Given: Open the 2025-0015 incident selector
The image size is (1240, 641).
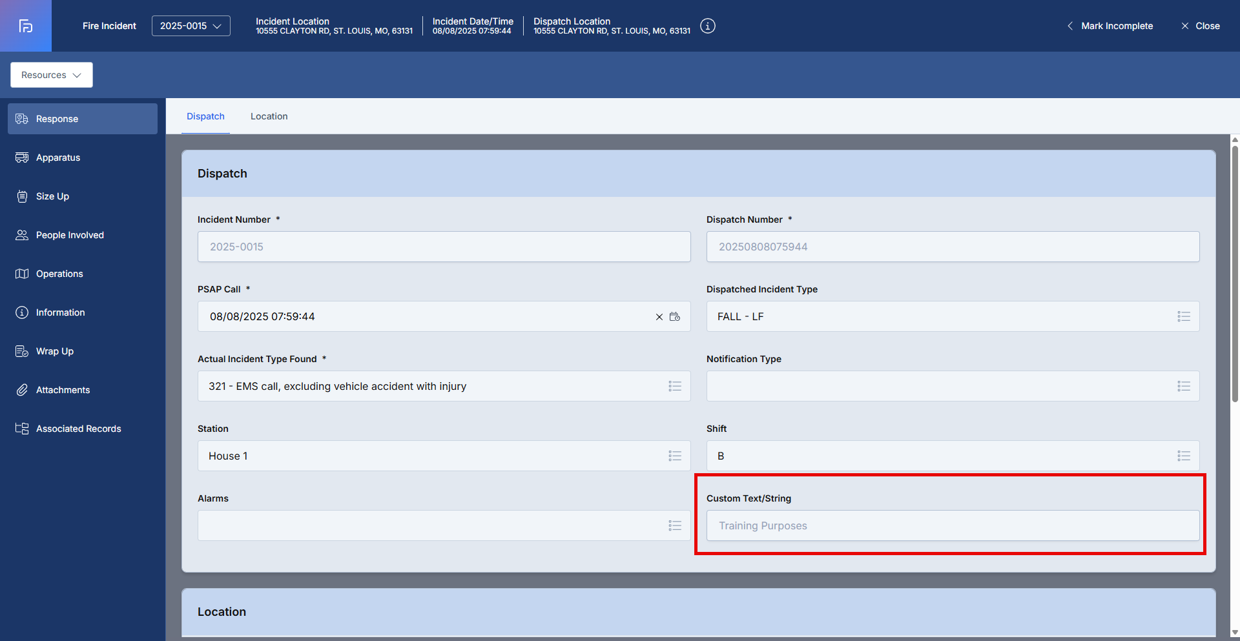Looking at the screenshot, I should coord(191,26).
